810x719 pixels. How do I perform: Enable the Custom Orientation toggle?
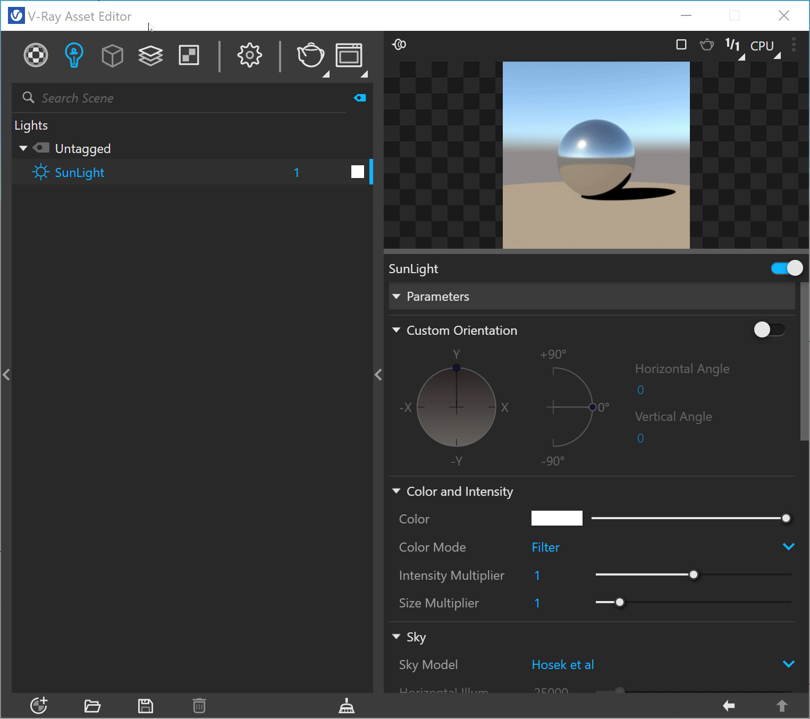point(769,330)
